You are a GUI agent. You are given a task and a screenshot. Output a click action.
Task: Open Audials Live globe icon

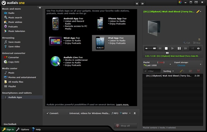[x=56, y=61]
